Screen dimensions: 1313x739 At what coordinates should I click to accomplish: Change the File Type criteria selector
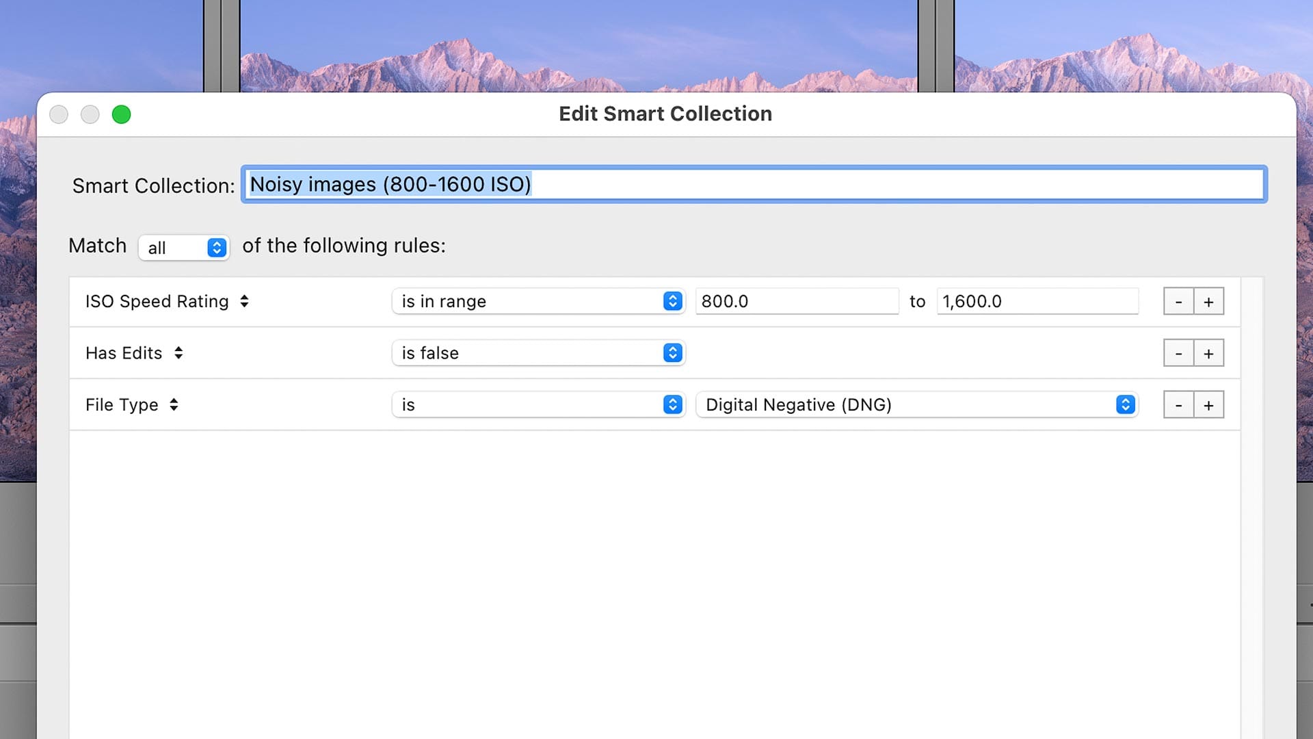(x=132, y=405)
